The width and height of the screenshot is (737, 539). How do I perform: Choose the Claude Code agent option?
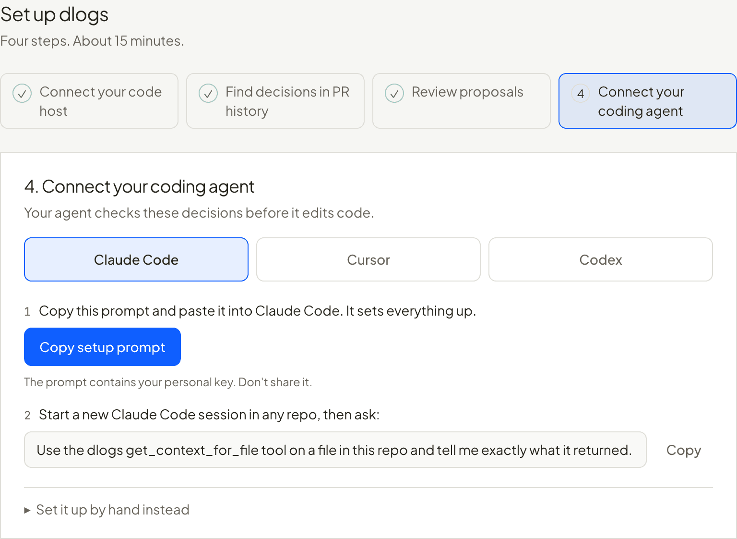pyautogui.click(x=136, y=259)
